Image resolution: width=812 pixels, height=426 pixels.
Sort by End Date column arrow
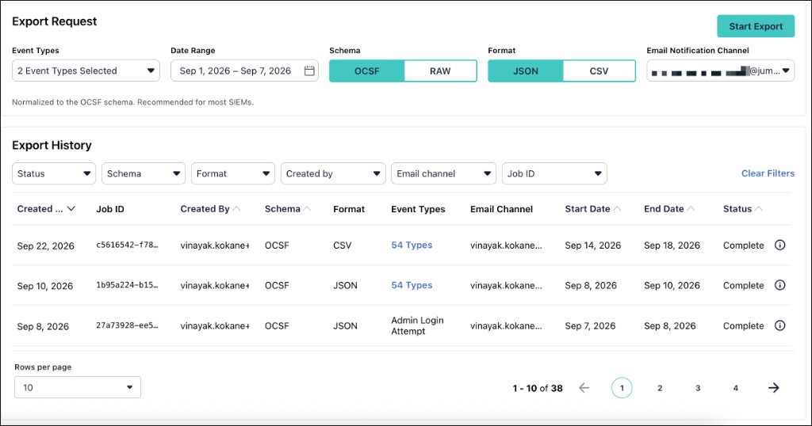[x=691, y=209]
